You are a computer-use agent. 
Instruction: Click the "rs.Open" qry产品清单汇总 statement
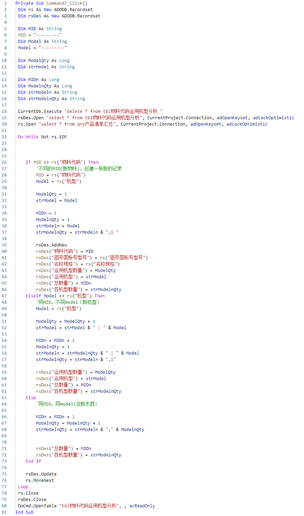(x=143, y=124)
